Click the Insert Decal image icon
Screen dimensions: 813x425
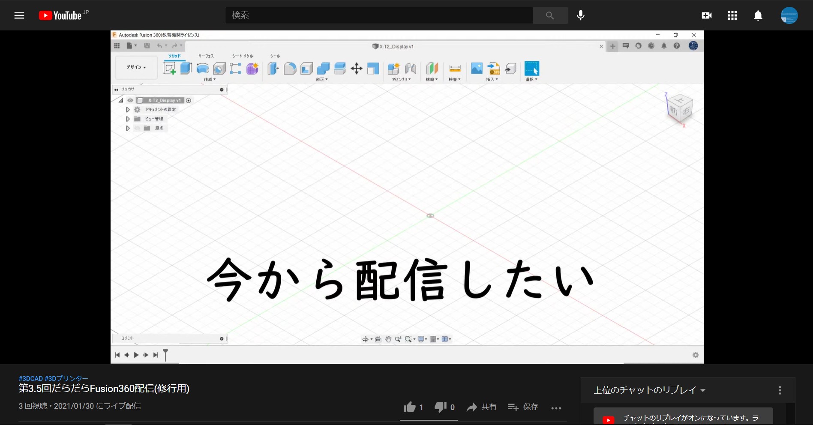(x=477, y=68)
